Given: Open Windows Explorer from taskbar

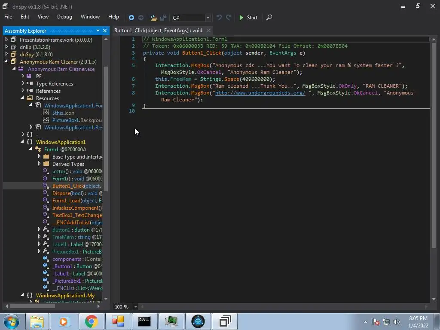Looking at the screenshot, I should tap(37, 321).
